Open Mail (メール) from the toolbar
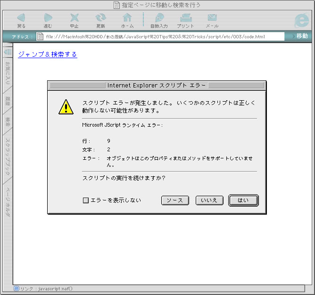The height and width of the screenshot is (295, 315). point(212,18)
